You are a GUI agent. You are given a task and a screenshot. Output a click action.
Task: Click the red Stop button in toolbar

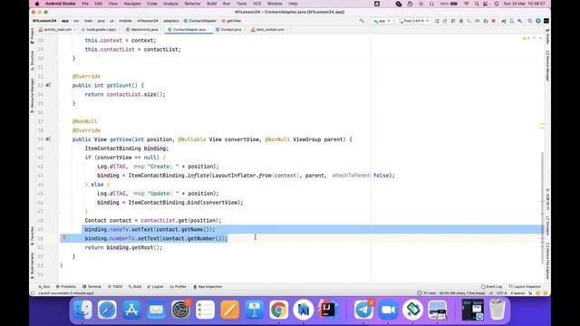[493, 21]
